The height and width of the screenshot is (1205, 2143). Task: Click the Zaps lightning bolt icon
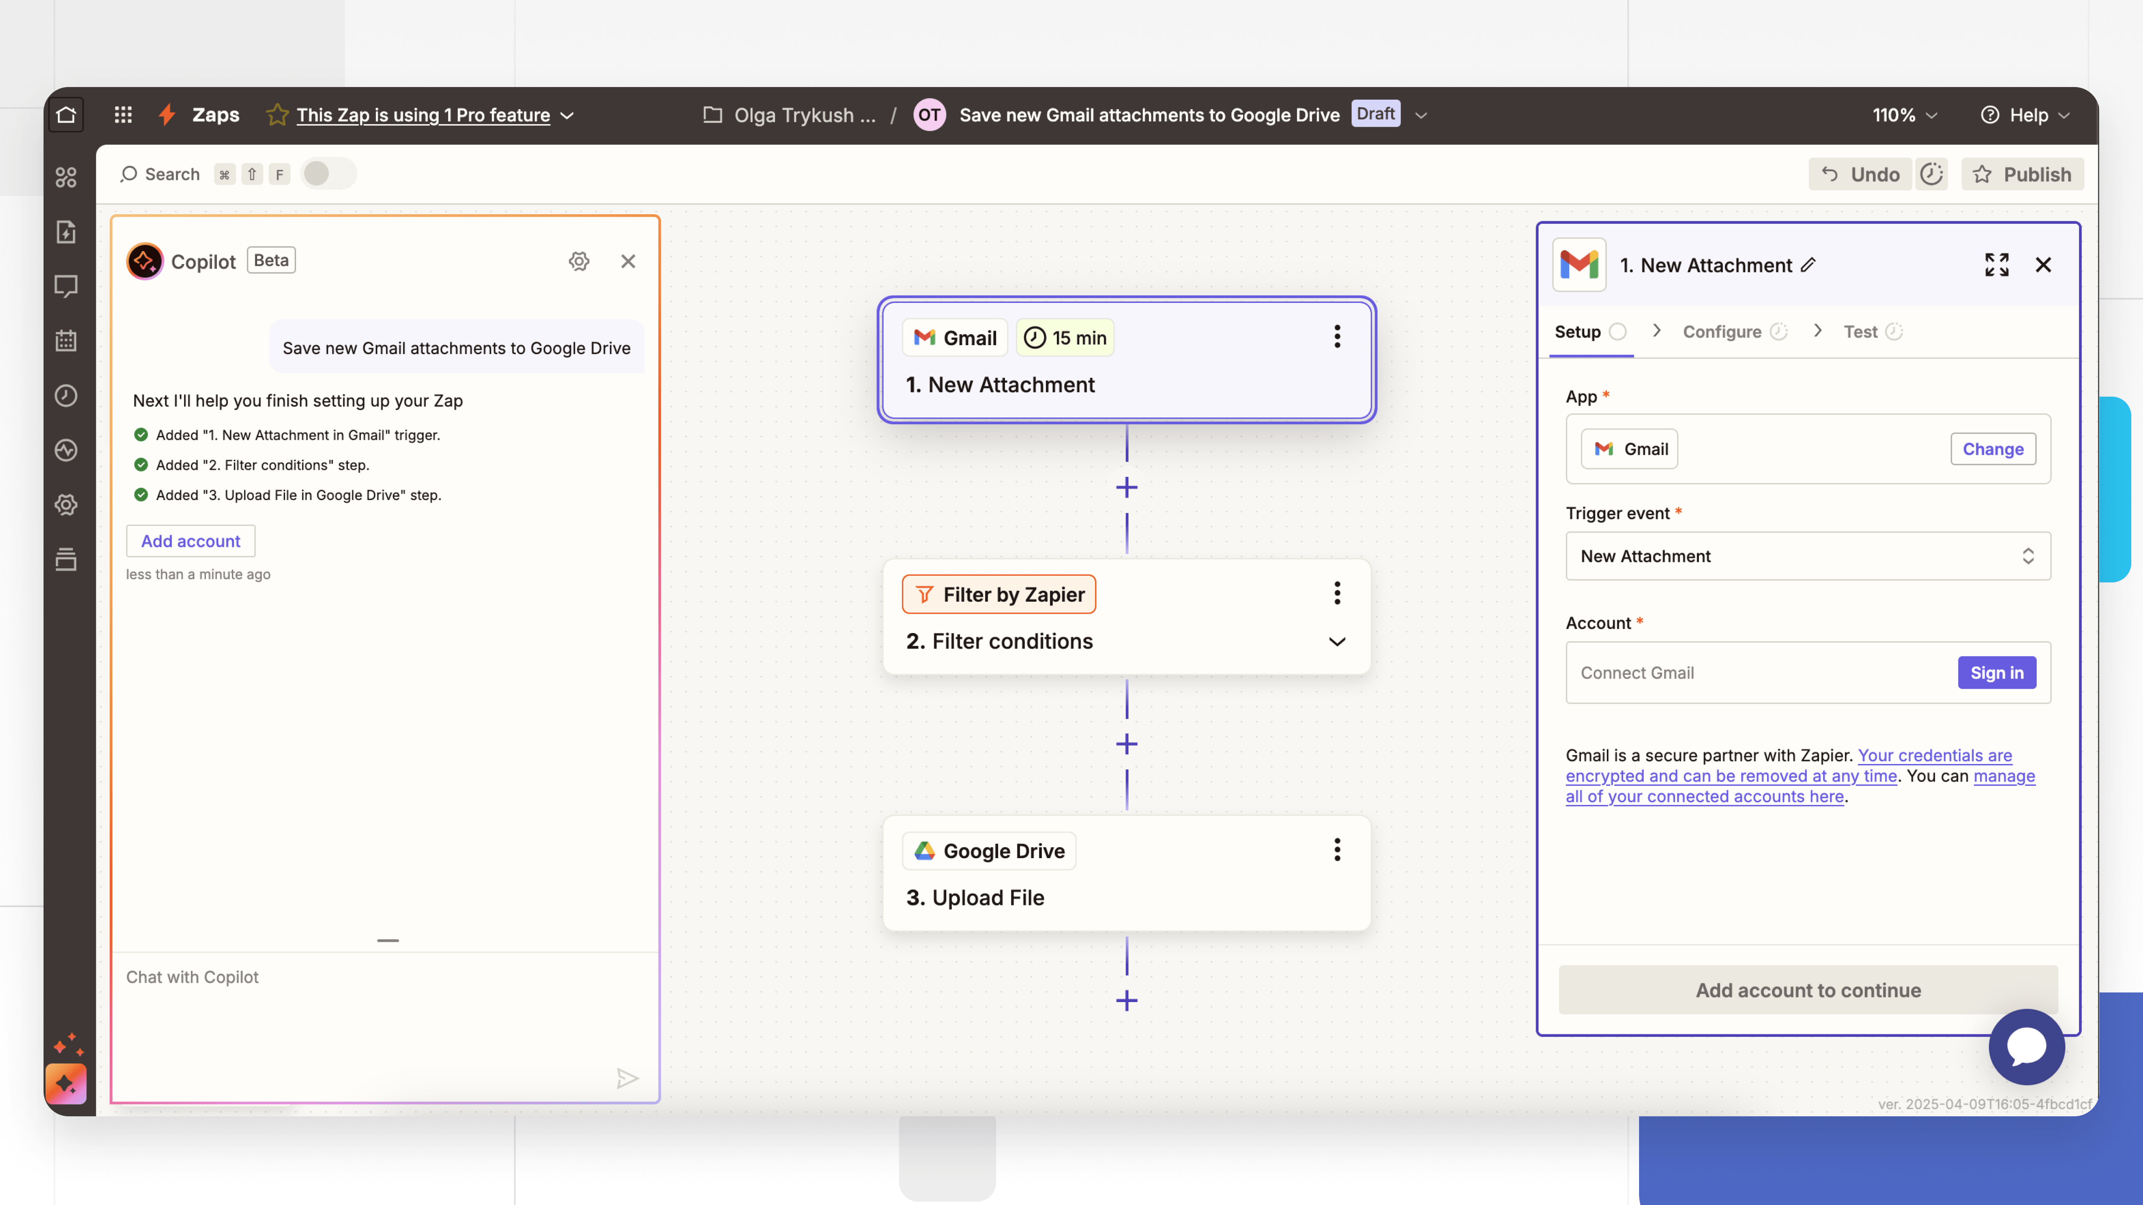point(167,115)
